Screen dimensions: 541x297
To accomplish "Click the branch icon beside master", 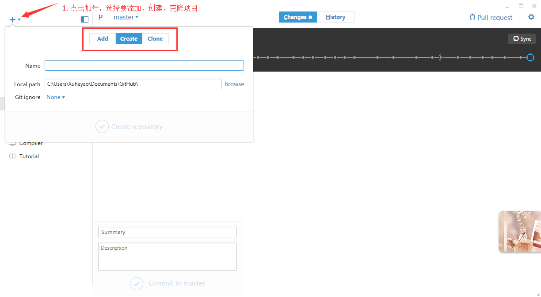I will [101, 17].
